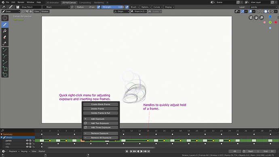Hide the panda layer with eye icon

(27, 140)
